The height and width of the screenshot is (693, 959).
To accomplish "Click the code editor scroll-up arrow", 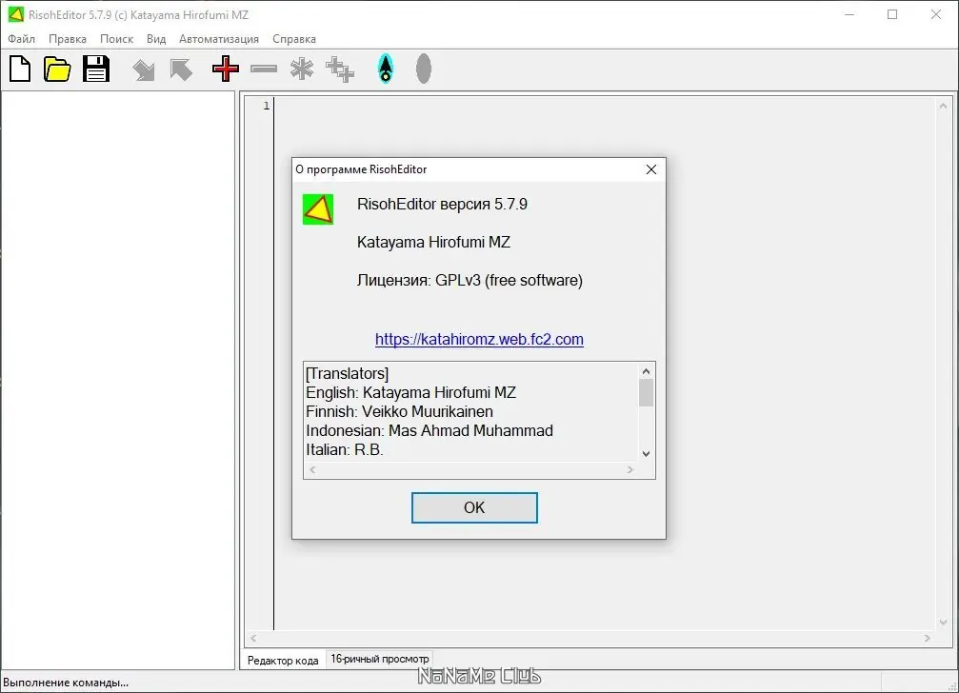I will 943,106.
